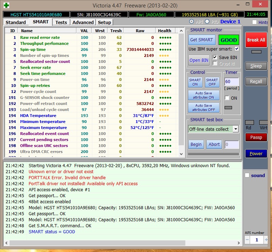This screenshot has height=252, width=272.
Task: Toggle the Crypt it! checkbox
Action: click(x=215, y=63)
